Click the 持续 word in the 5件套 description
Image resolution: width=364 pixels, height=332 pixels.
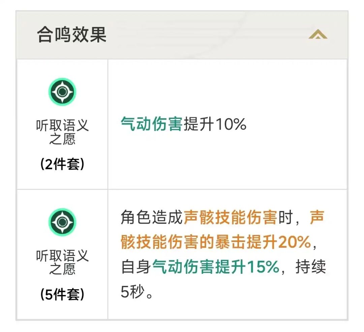pos(310,268)
